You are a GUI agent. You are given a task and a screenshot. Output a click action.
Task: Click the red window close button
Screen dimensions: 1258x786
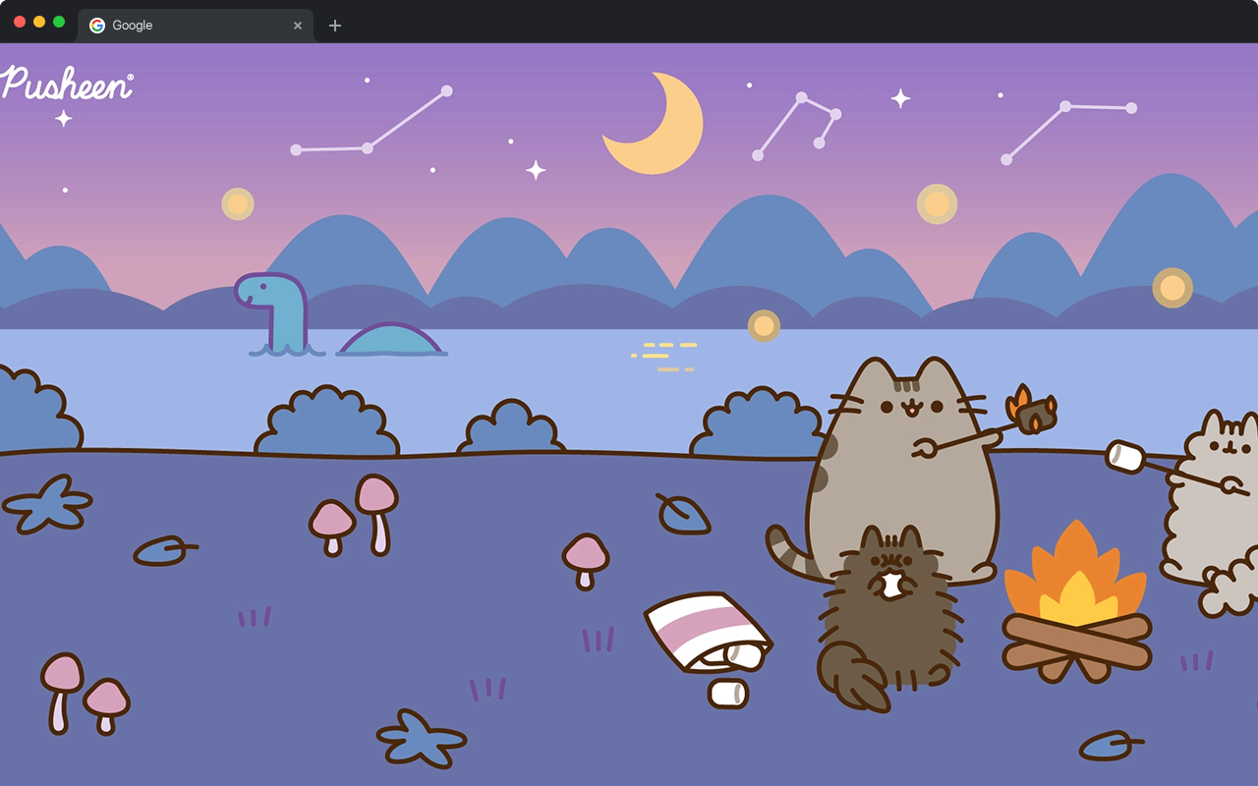tap(20, 22)
